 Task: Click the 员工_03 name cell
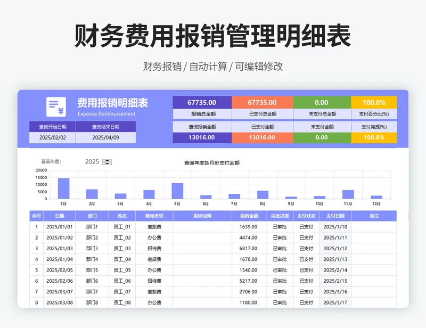[x=122, y=248]
